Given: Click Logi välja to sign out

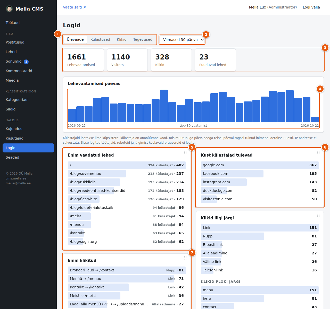Looking at the screenshot, I should [x=311, y=7].
